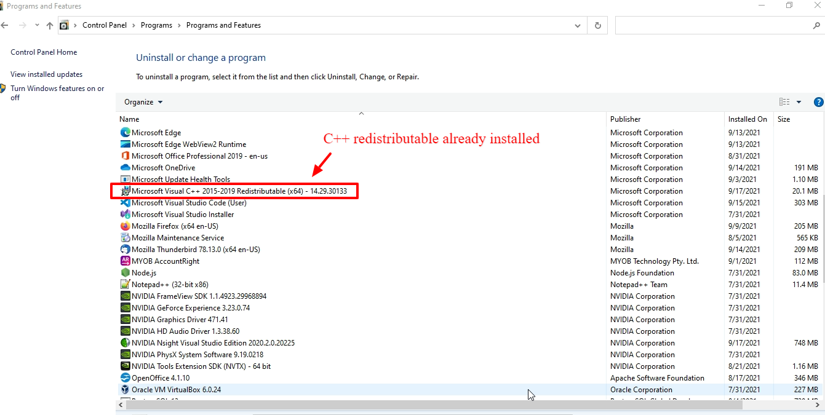
Task: Click the Mozilla Firefox icon
Action: point(126,226)
